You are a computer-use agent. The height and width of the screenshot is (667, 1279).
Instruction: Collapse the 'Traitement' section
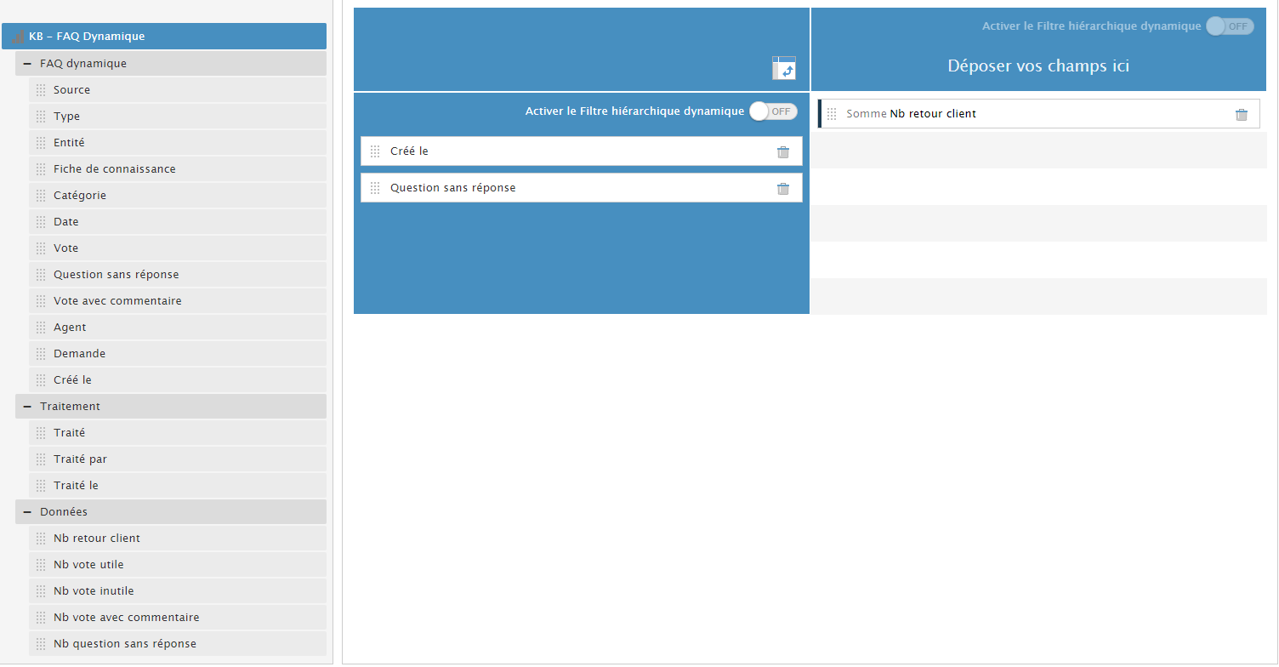coord(27,407)
